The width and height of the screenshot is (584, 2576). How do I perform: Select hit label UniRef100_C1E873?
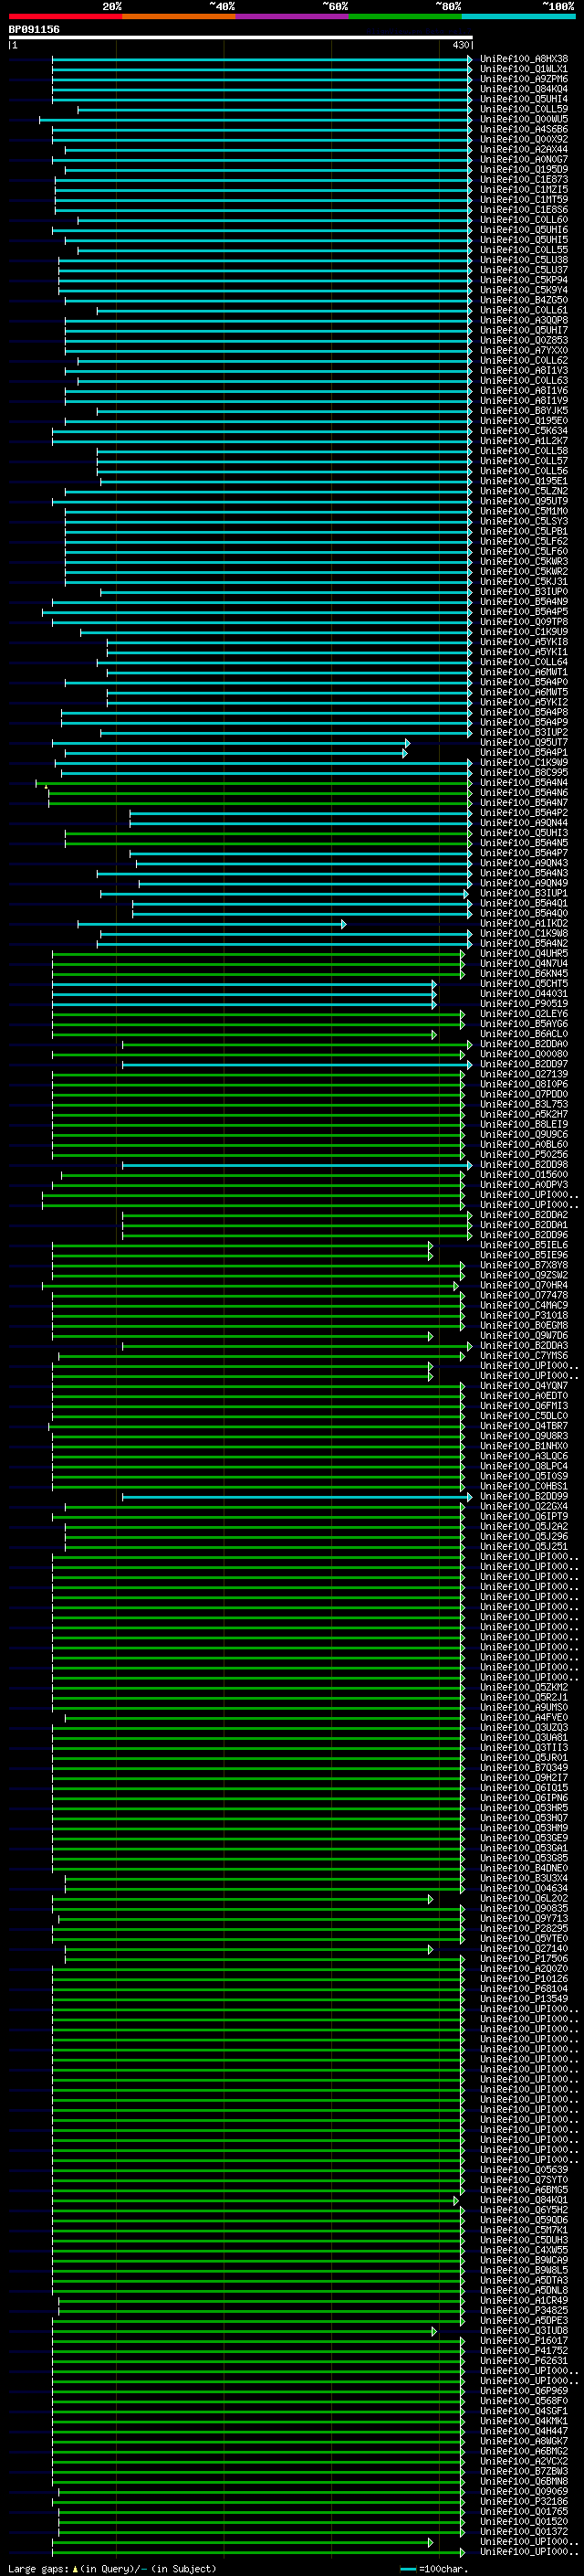point(524,180)
